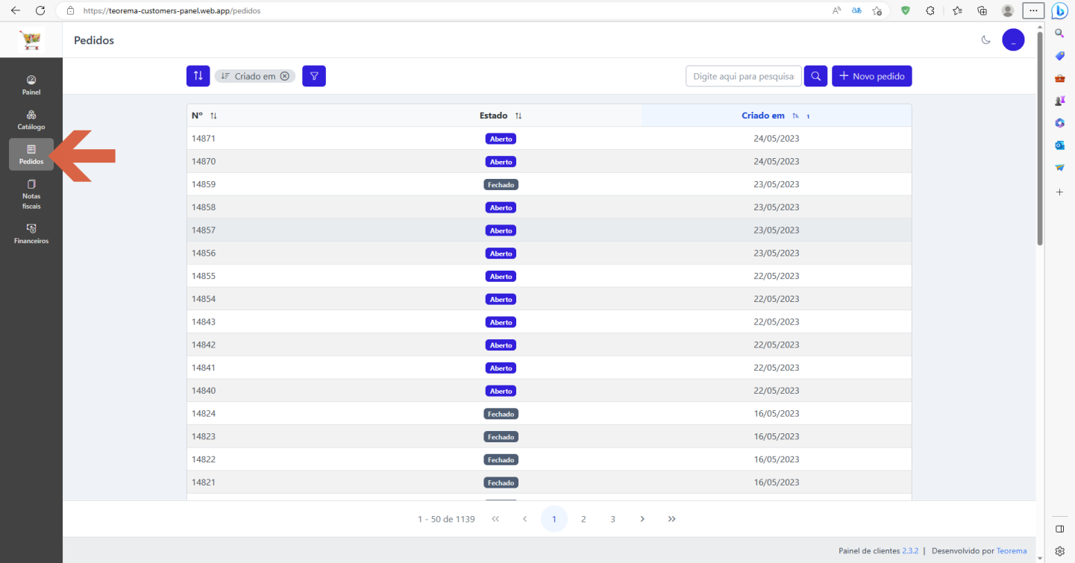
Task: Focus the order search input field
Action: coord(744,76)
